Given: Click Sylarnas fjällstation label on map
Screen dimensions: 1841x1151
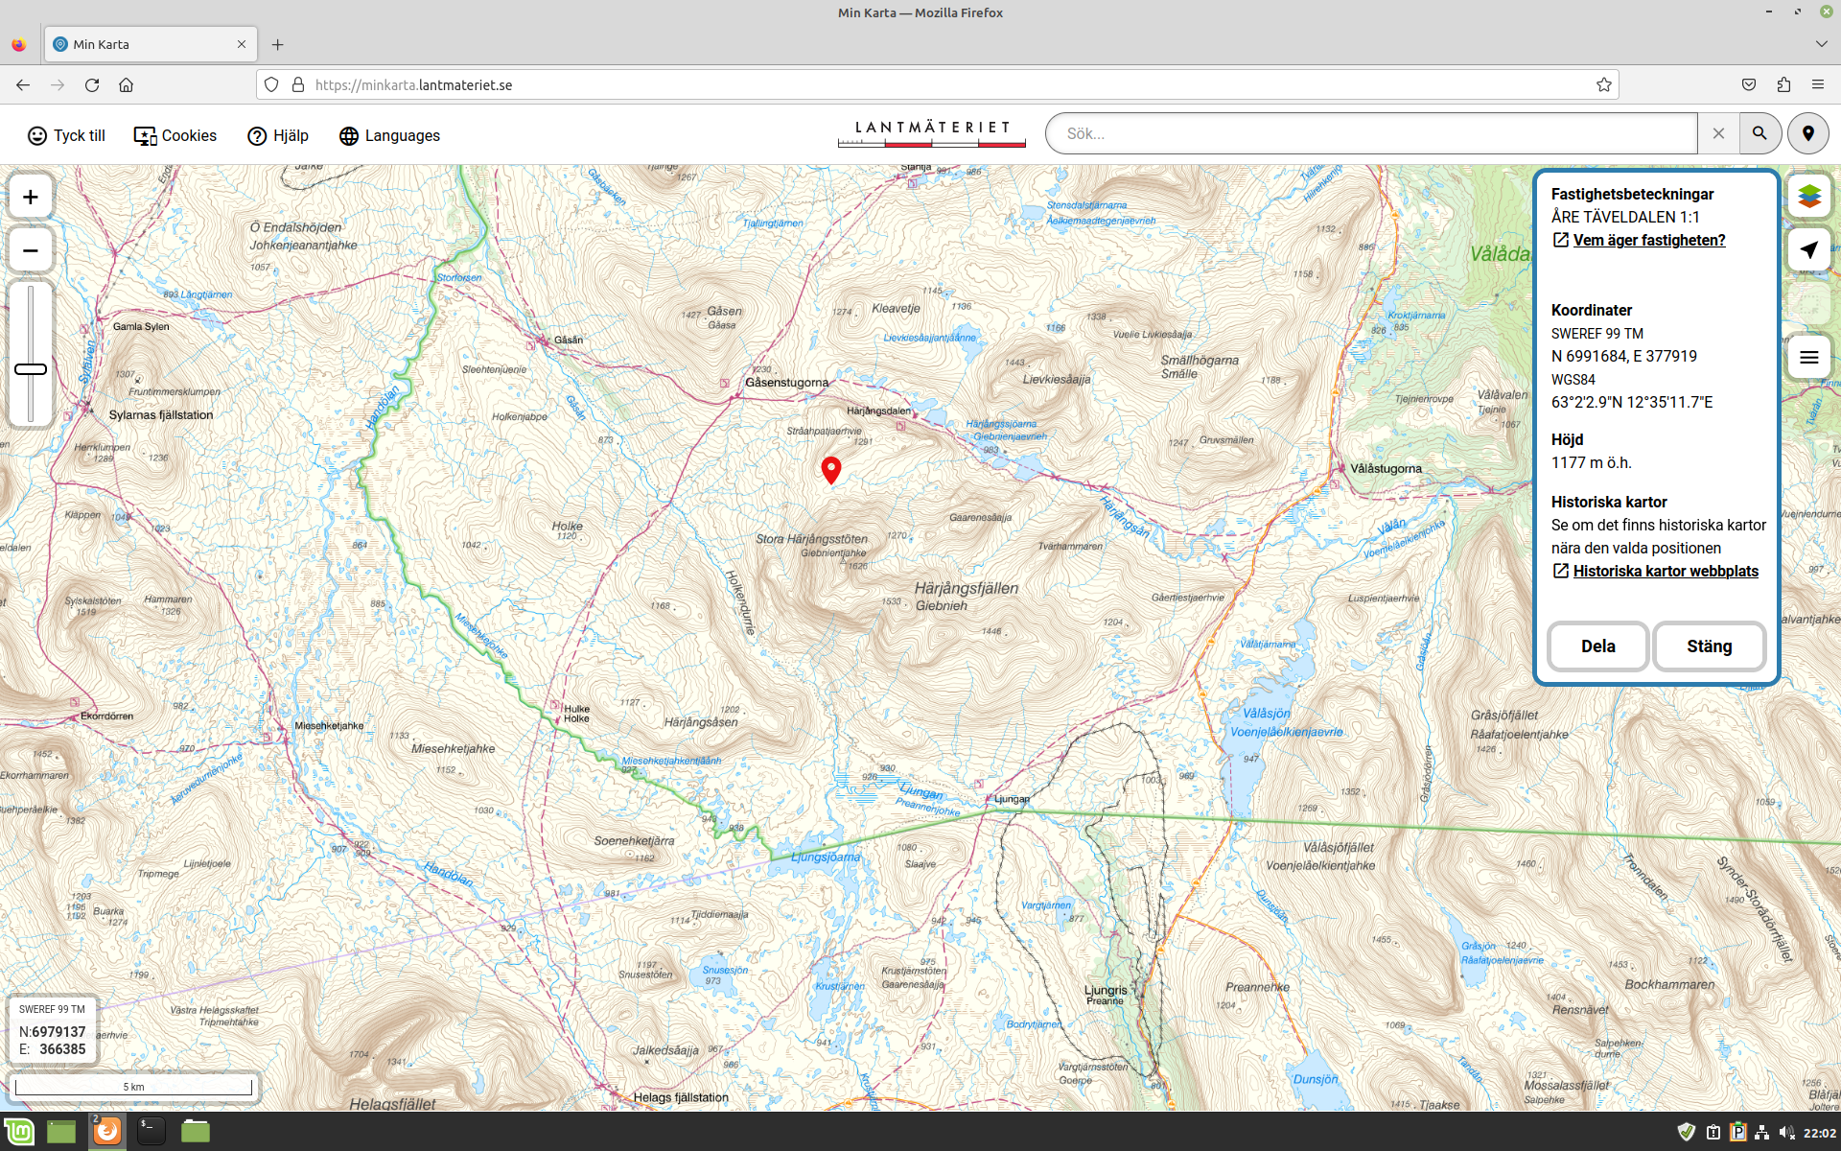Looking at the screenshot, I should pyautogui.click(x=161, y=415).
